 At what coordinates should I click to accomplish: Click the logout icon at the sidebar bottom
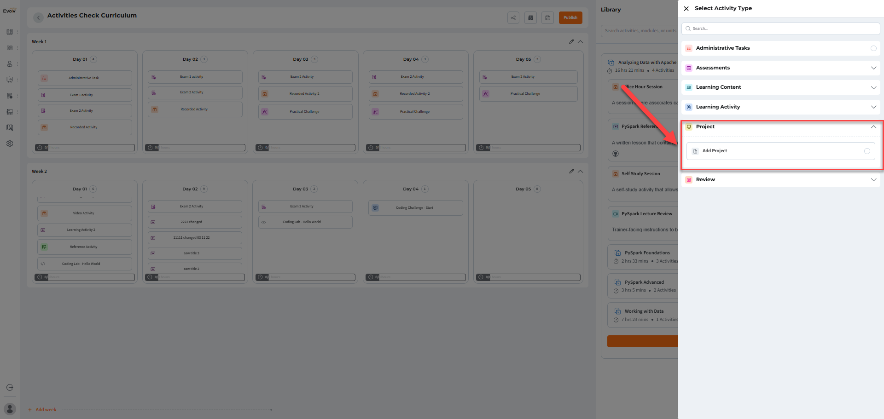pyautogui.click(x=10, y=388)
